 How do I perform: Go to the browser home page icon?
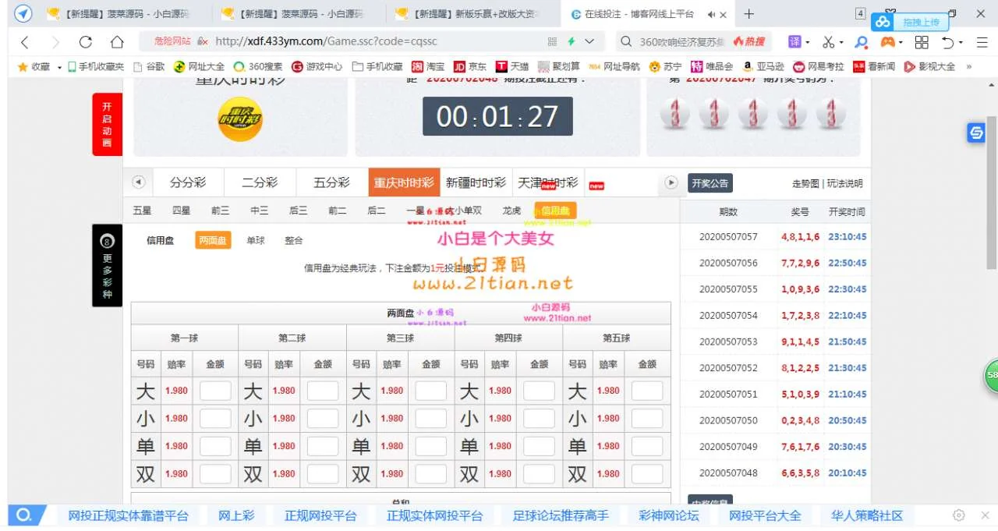117,42
